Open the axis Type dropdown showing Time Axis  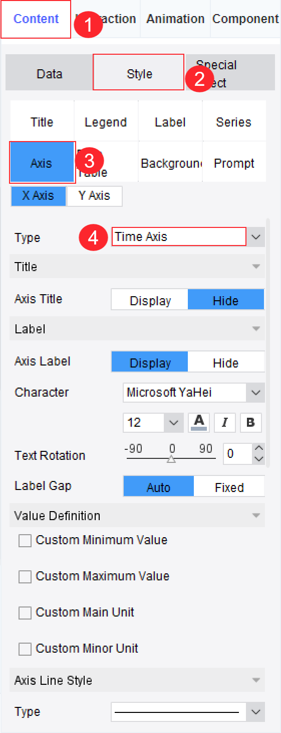click(x=256, y=237)
